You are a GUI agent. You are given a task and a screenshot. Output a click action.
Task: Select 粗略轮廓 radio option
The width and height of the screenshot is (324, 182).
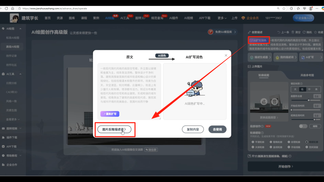click(x=271, y=142)
